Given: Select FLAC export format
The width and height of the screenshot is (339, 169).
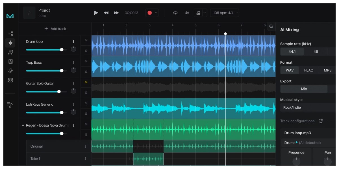Looking at the screenshot, I should pos(308,70).
